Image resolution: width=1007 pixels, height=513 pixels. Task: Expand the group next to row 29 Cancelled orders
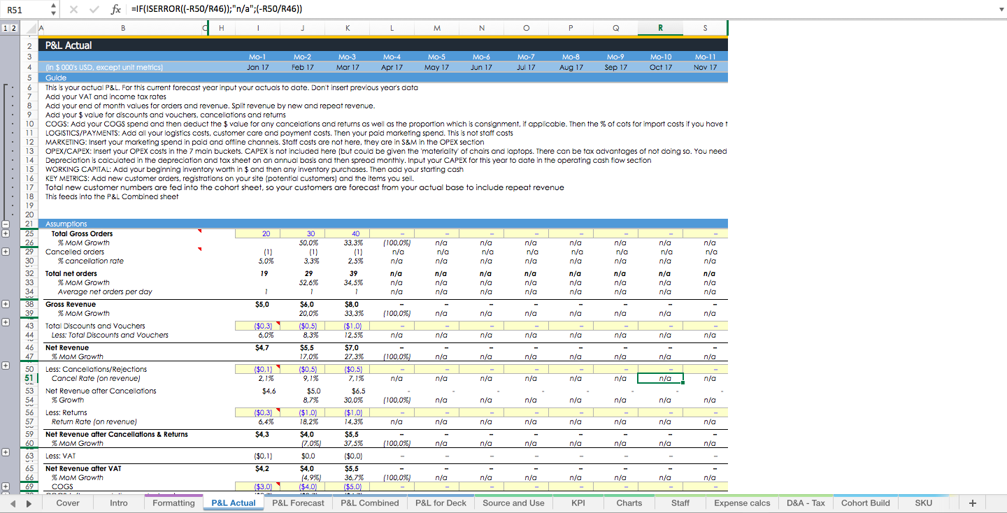[6, 252]
